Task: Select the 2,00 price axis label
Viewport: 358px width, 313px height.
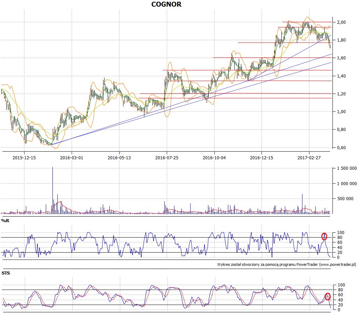Action: click(341, 22)
